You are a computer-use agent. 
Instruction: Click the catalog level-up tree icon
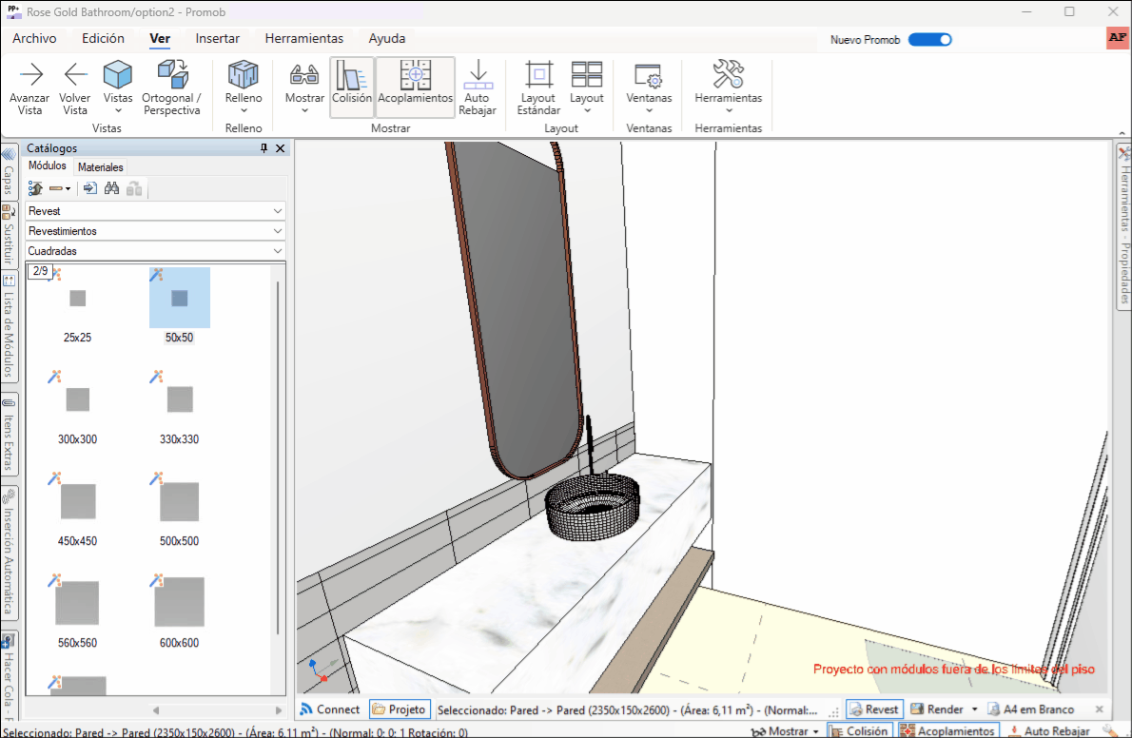click(35, 188)
